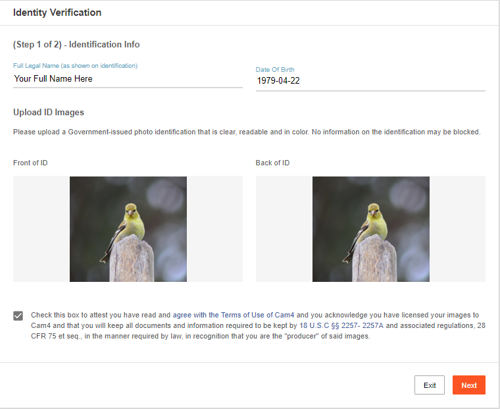
Task: Click the Government-issued photo ID instruction text
Action: 247,132
